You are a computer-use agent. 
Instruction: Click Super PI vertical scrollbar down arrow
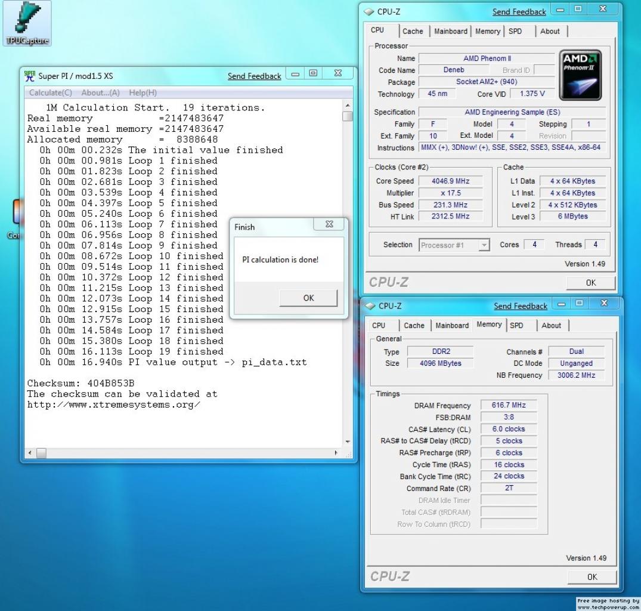348,442
